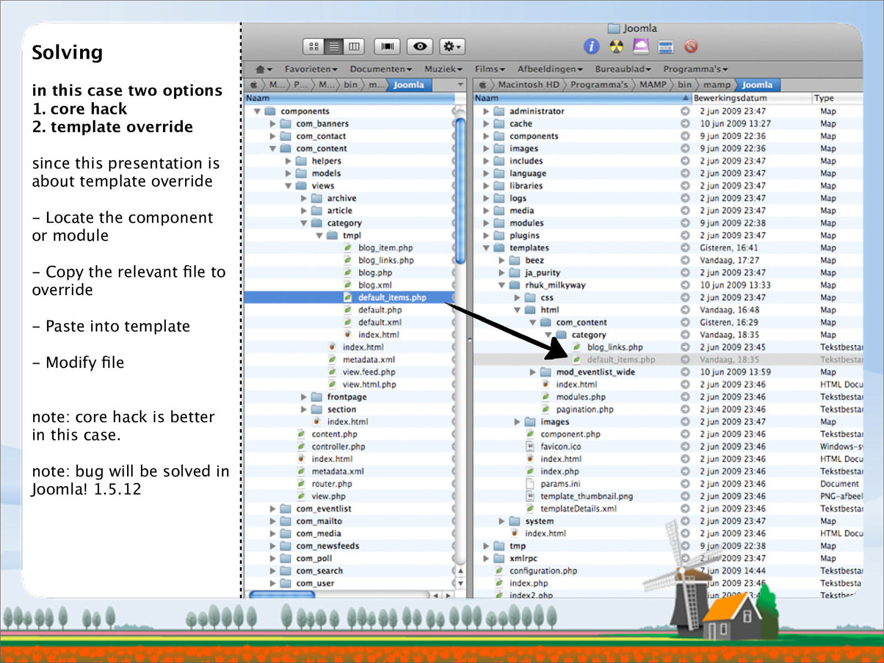
Task: Click mamp segment in right path bar
Action: pyautogui.click(x=717, y=85)
